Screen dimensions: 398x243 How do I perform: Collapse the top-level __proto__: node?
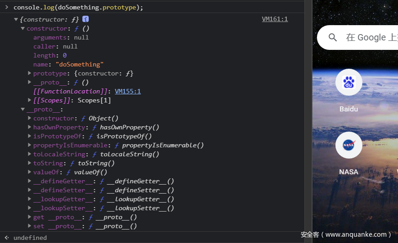pos(23,109)
